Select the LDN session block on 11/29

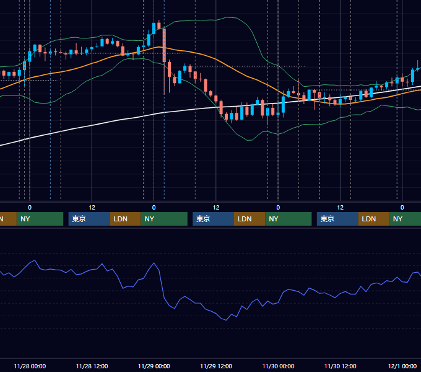coord(250,219)
